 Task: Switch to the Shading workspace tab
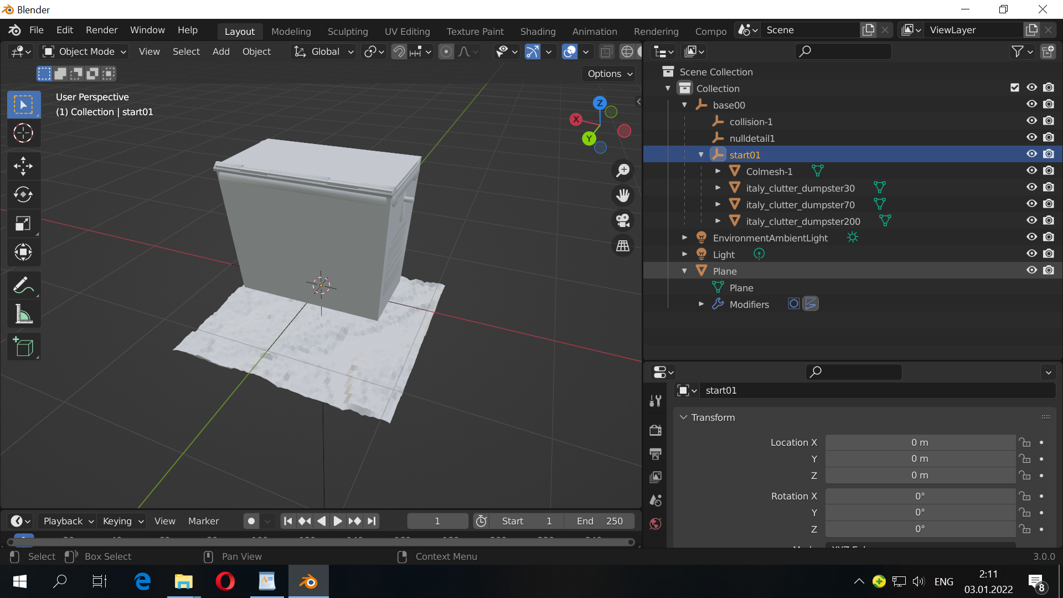point(538,32)
